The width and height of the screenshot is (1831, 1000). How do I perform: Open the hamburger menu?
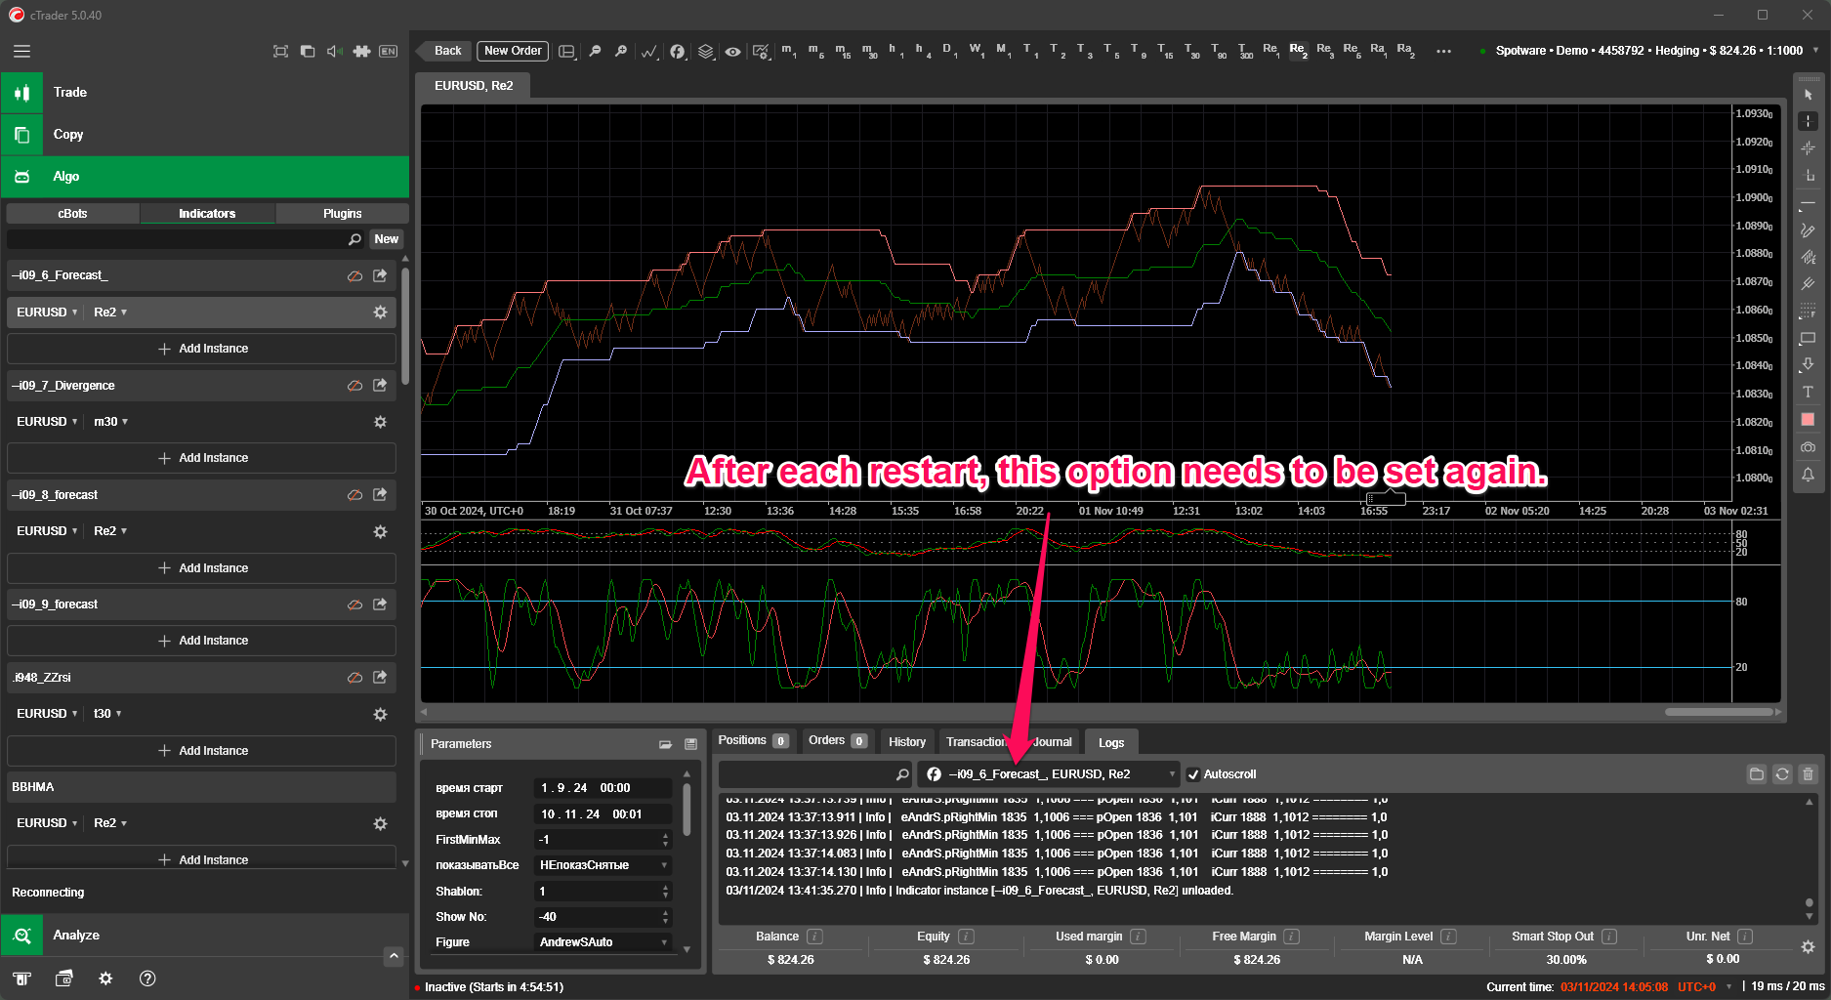pos(21,52)
